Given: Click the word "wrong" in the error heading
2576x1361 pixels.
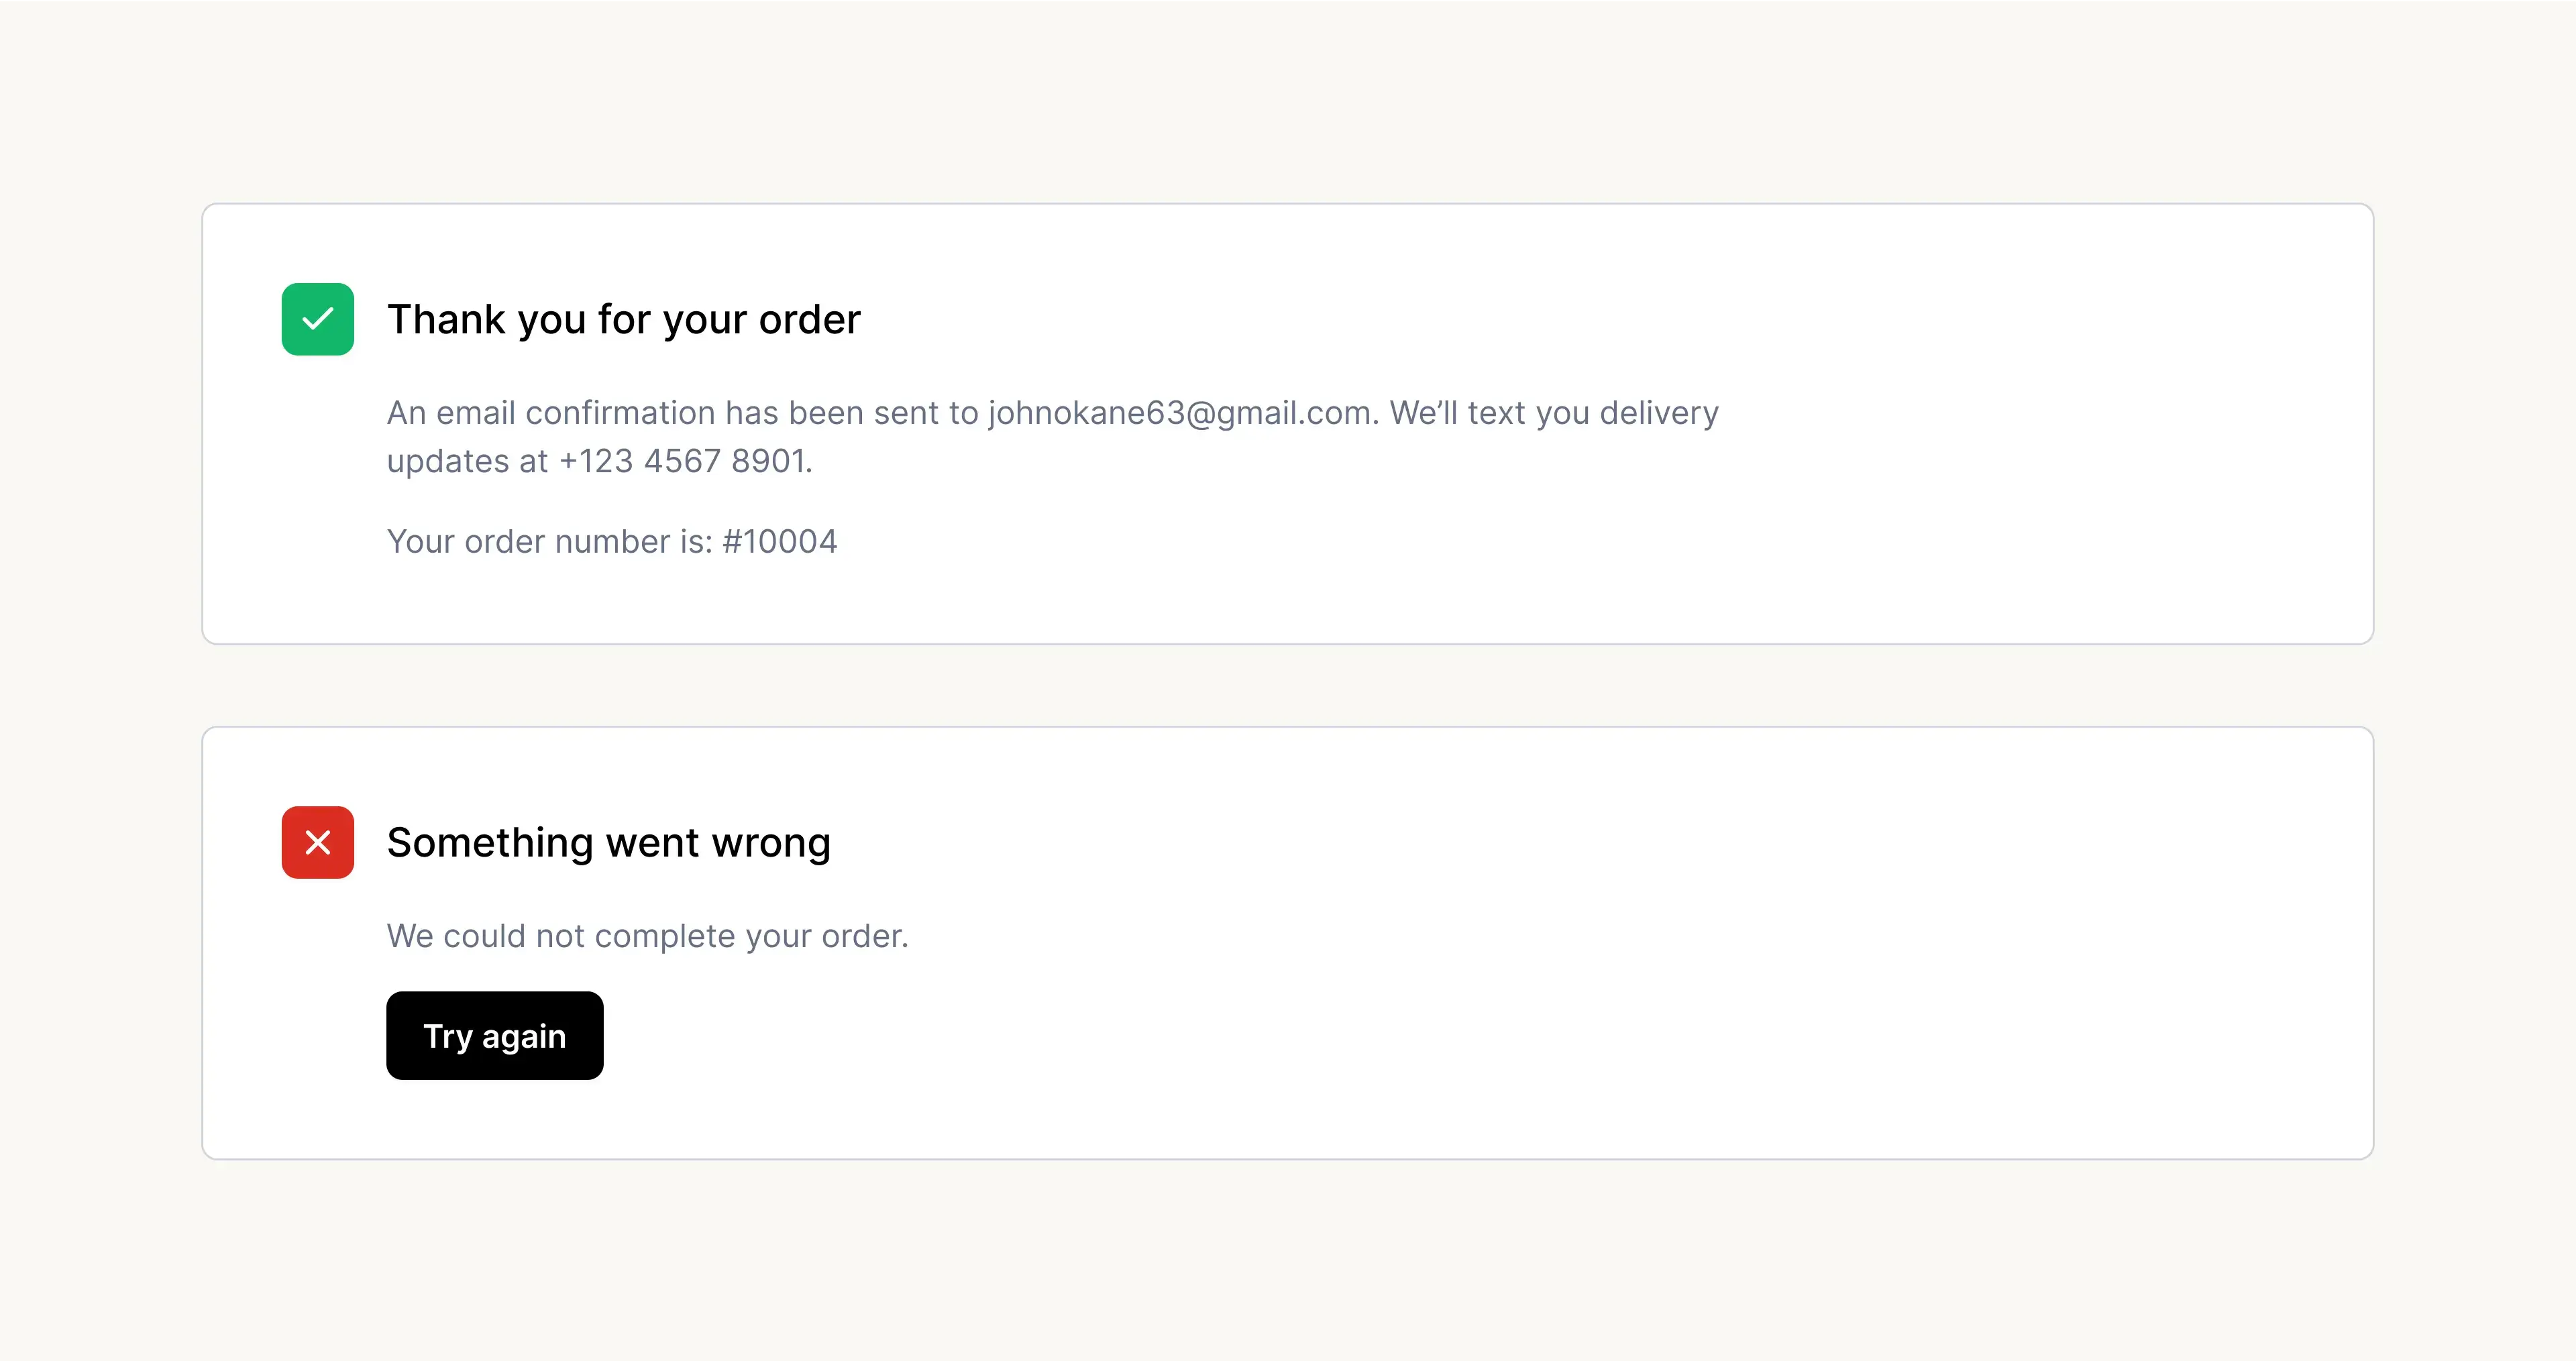Looking at the screenshot, I should (x=770, y=843).
